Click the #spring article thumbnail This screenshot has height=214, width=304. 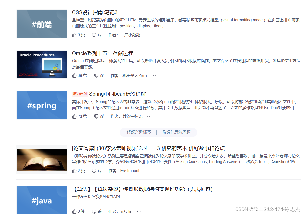click(x=42, y=105)
